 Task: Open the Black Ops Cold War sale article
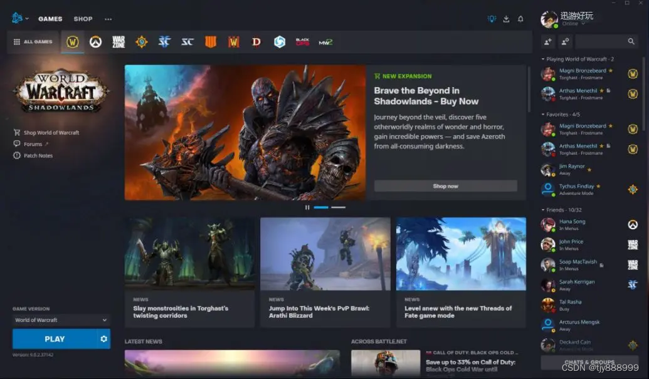pyautogui.click(x=439, y=363)
